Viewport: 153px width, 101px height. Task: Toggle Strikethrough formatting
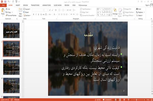pos(44,14)
